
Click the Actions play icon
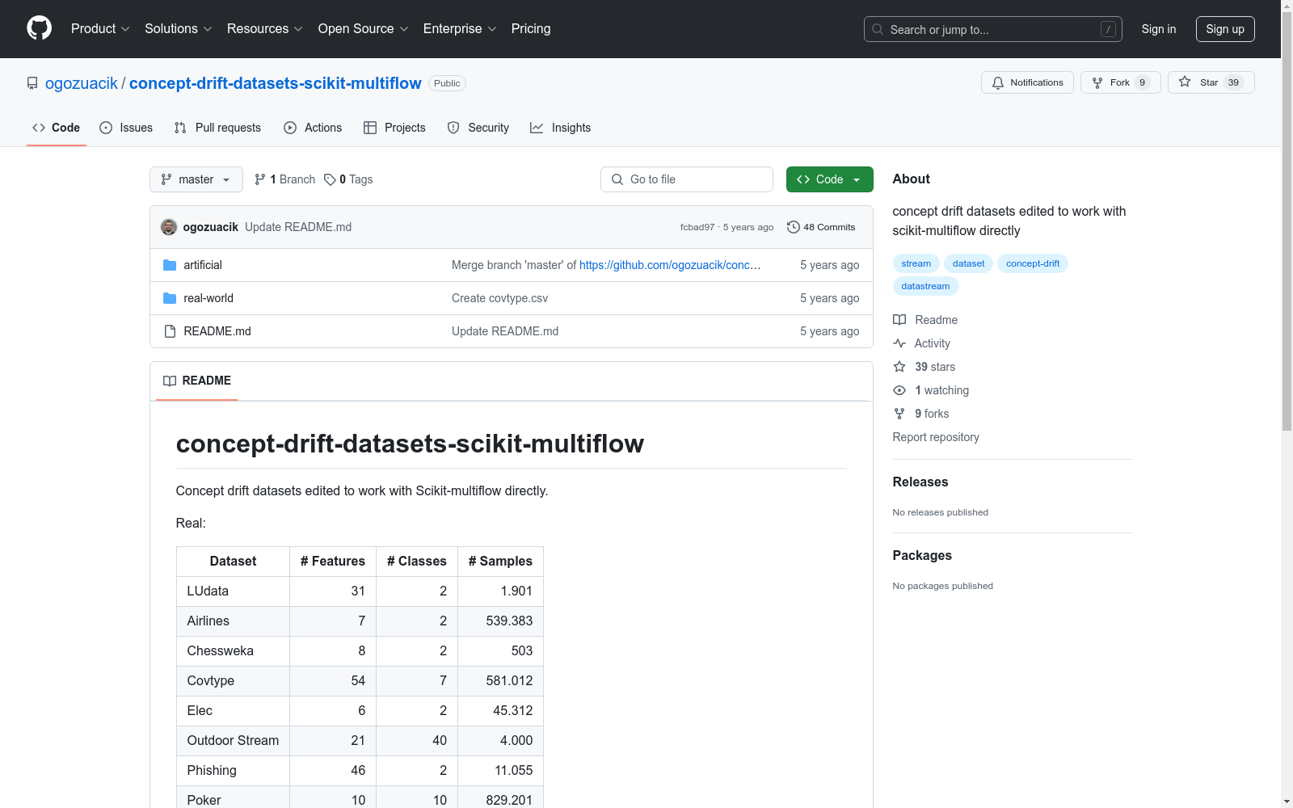click(290, 128)
